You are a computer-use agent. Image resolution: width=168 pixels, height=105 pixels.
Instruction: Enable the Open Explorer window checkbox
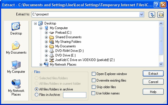pyautogui.click(x=93, y=74)
